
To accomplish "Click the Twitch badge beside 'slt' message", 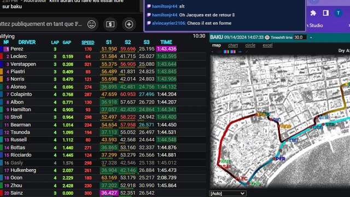I will tap(149, 6).
